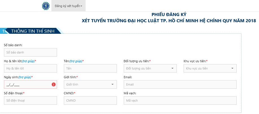Screen dimensions: 259x114
Task: Click the Đối tượng ưu tiên label
Action: [136, 61]
